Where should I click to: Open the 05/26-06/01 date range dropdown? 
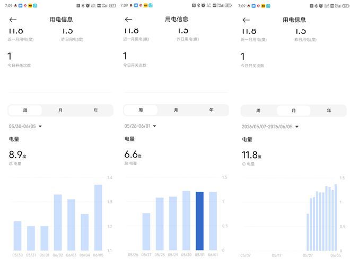[x=140, y=126]
